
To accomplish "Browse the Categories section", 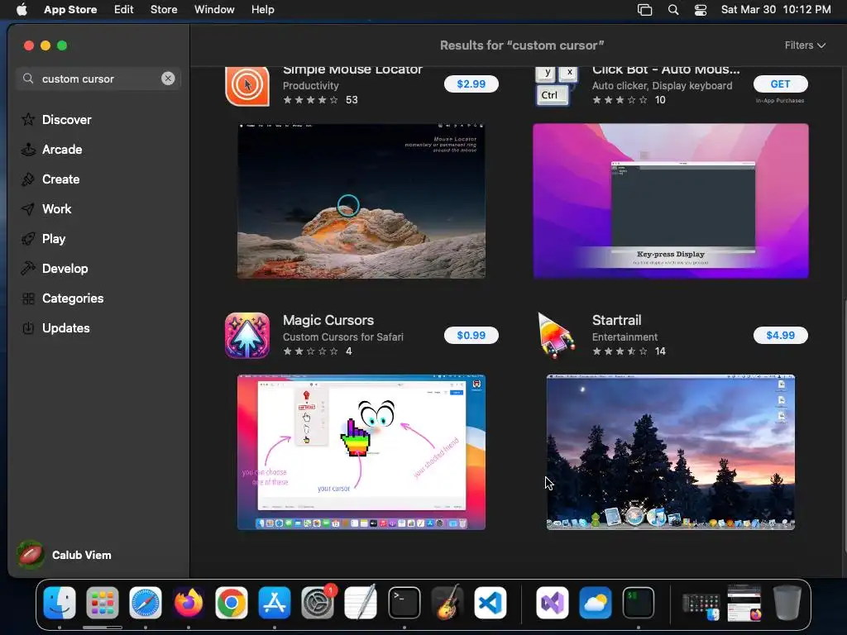I will pyautogui.click(x=62, y=298).
